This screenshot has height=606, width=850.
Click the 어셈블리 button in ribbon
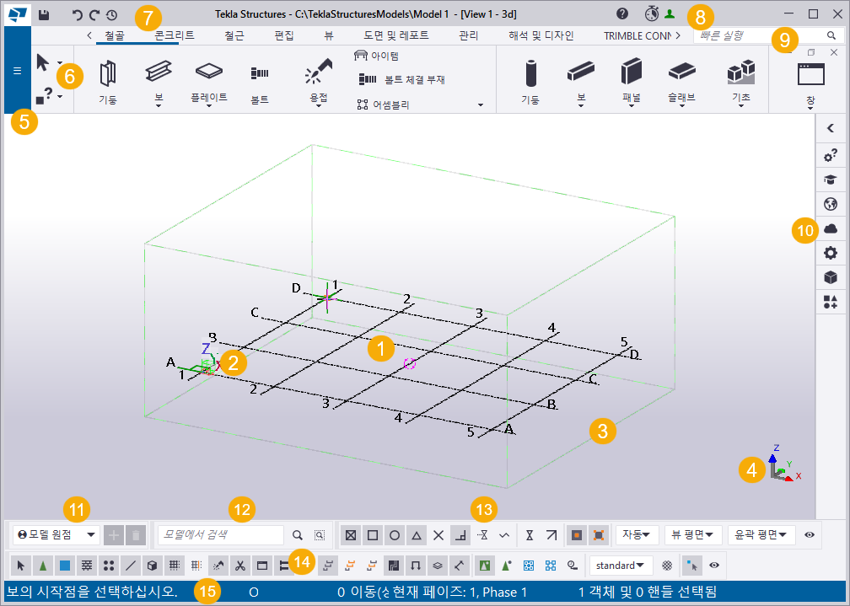coord(376,105)
